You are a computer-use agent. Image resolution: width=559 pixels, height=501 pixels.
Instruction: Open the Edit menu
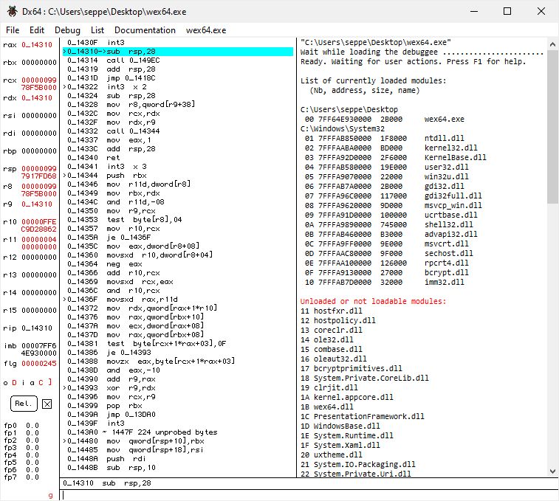point(37,30)
